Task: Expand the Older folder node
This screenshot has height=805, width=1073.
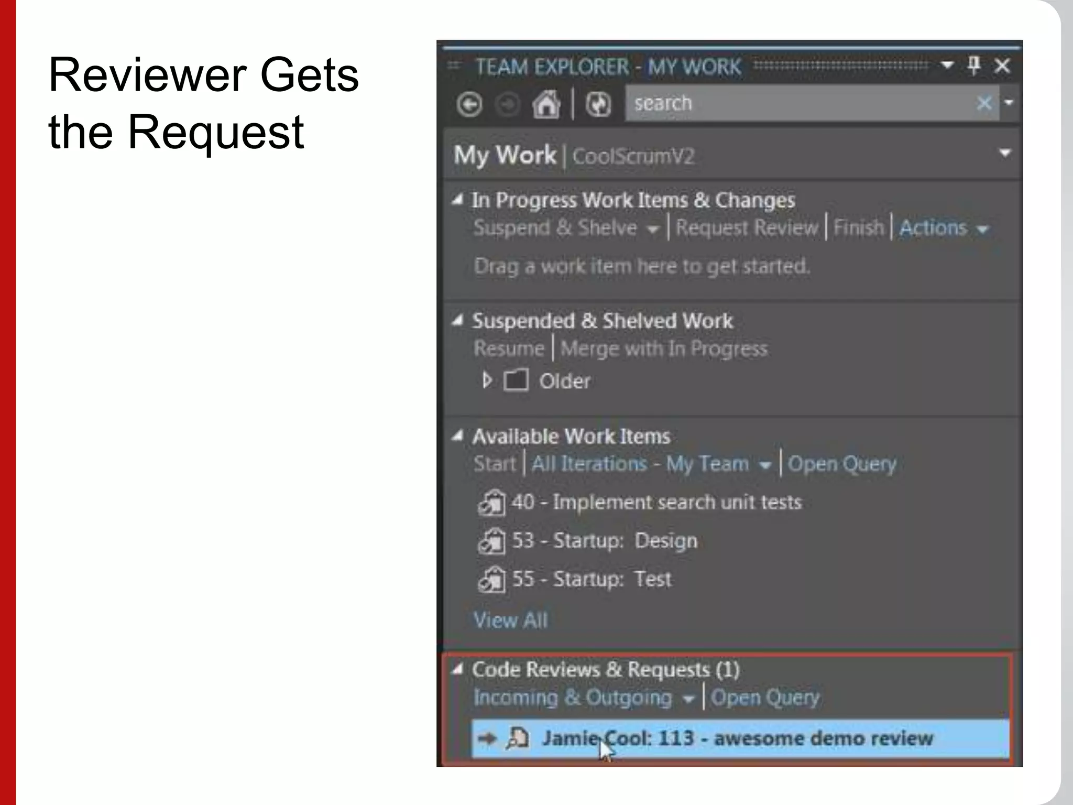Action: 487,380
